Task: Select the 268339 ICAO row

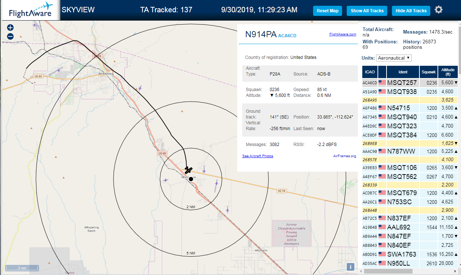Action: click(x=410, y=185)
